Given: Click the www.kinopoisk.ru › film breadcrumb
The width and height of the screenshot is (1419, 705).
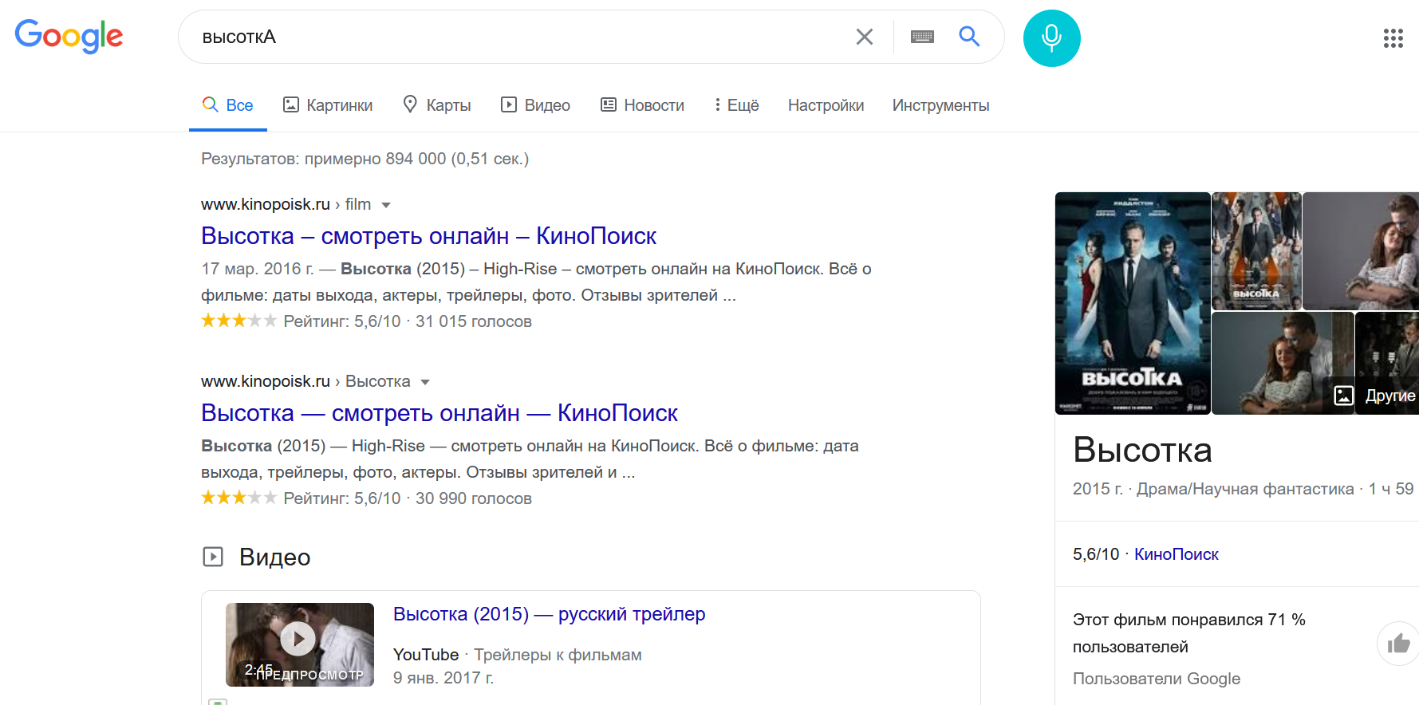Looking at the screenshot, I should point(286,204).
